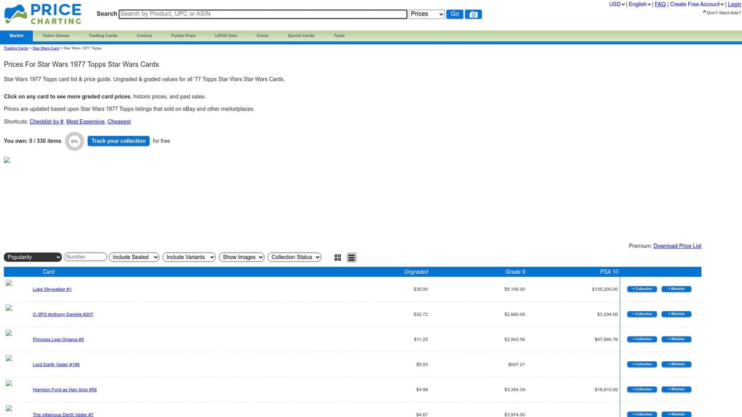Open C-3PO Anthony Daniels #207 link
Image resolution: width=742 pixels, height=417 pixels.
[63, 314]
